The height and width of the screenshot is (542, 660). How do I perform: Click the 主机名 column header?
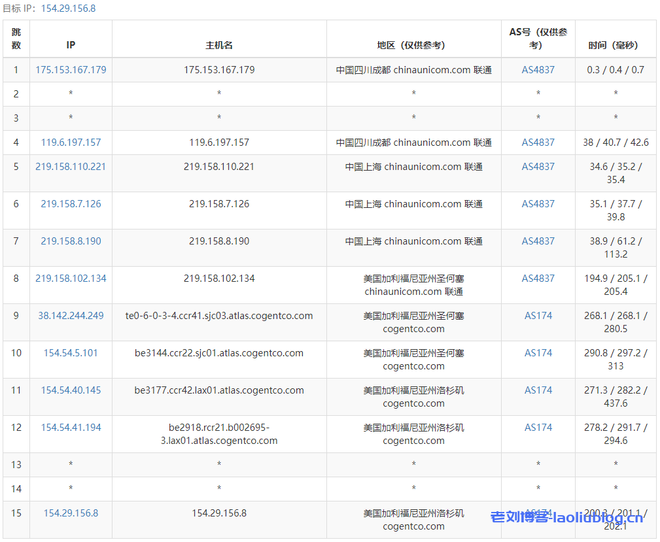coord(218,45)
